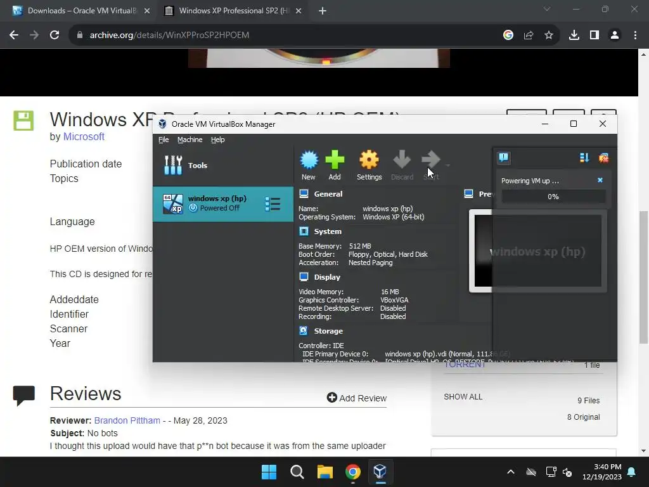The height and width of the screenshot is (487, 649).
Task: Click the General section header
Action: click(328, 194)
